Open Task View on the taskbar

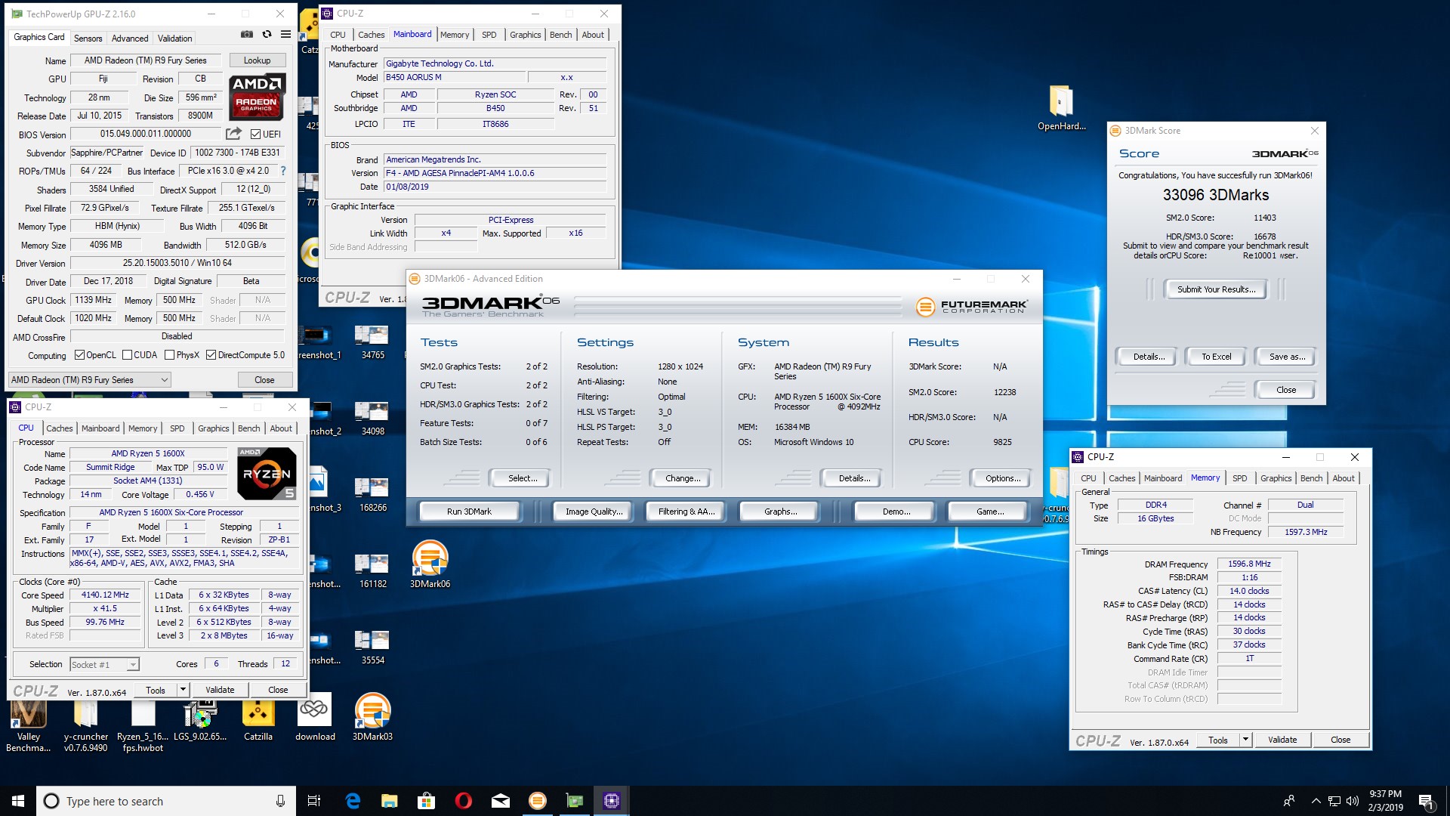314,801
